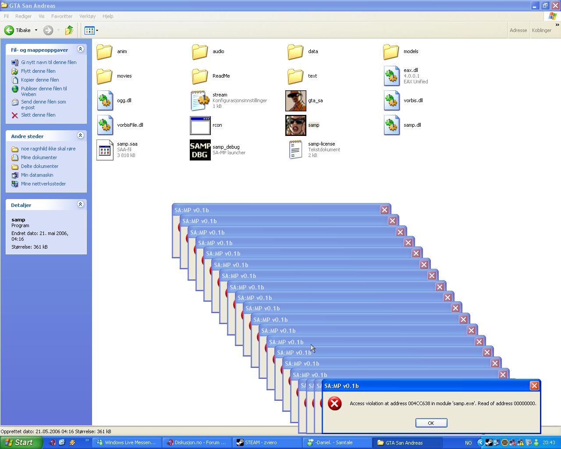Open the Verktøy menu
This screenshot has width=561, height=449.
point(87,16)
